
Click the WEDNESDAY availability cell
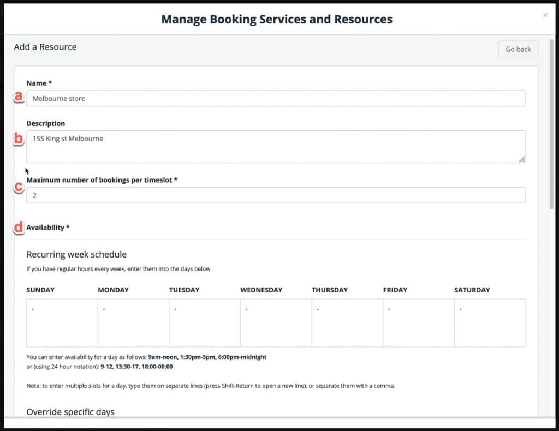tap(275, 322)
